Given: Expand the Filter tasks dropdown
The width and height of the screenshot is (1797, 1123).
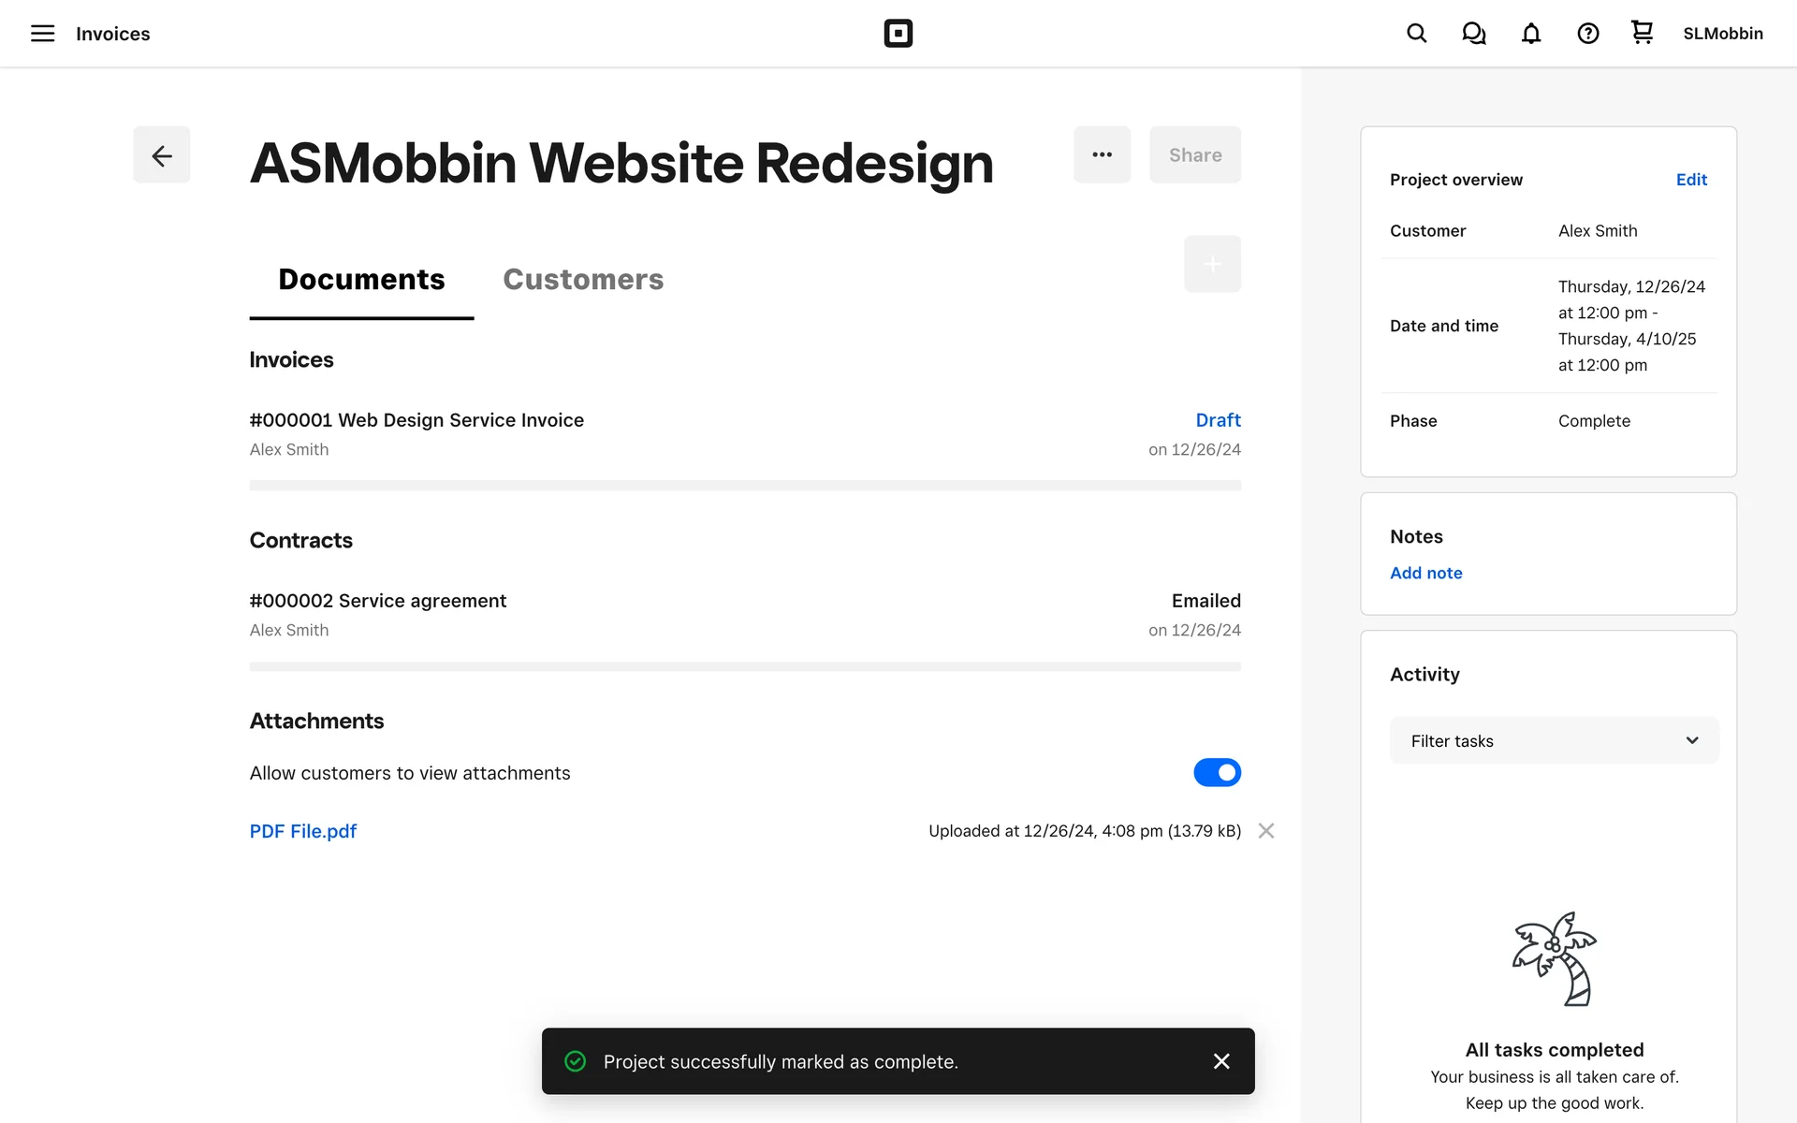Looking at the screenshot, I should [x=1554, y=740].
